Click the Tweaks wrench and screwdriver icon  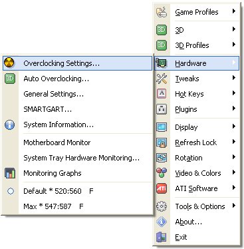[162, 79]
